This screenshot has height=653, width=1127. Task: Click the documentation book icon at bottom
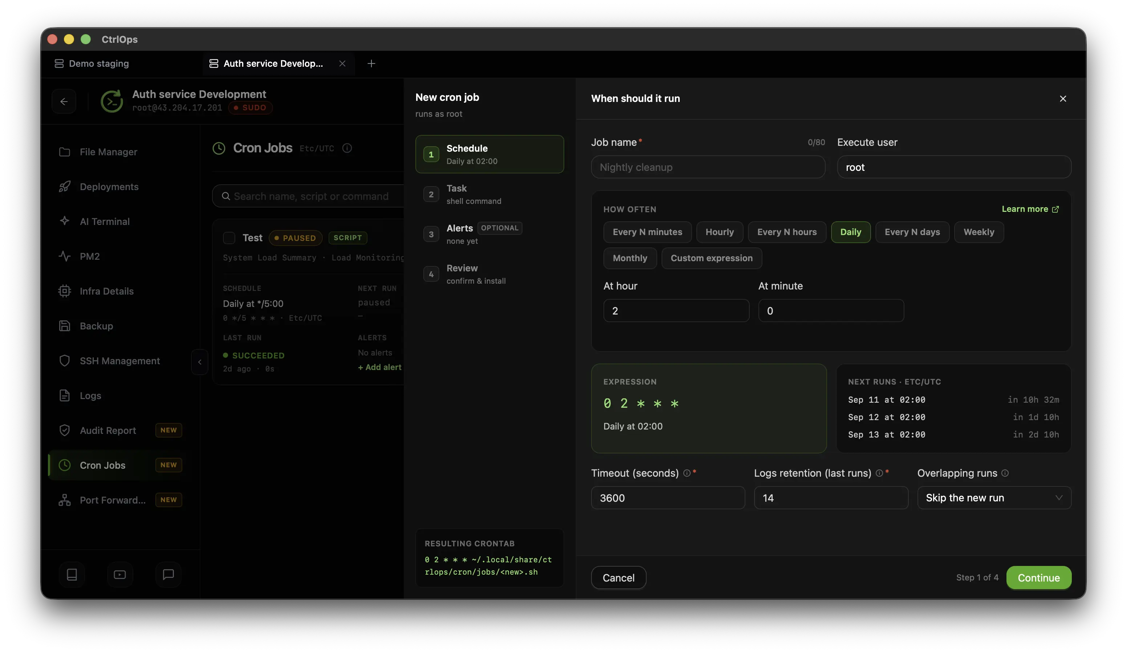coord(72,574)
